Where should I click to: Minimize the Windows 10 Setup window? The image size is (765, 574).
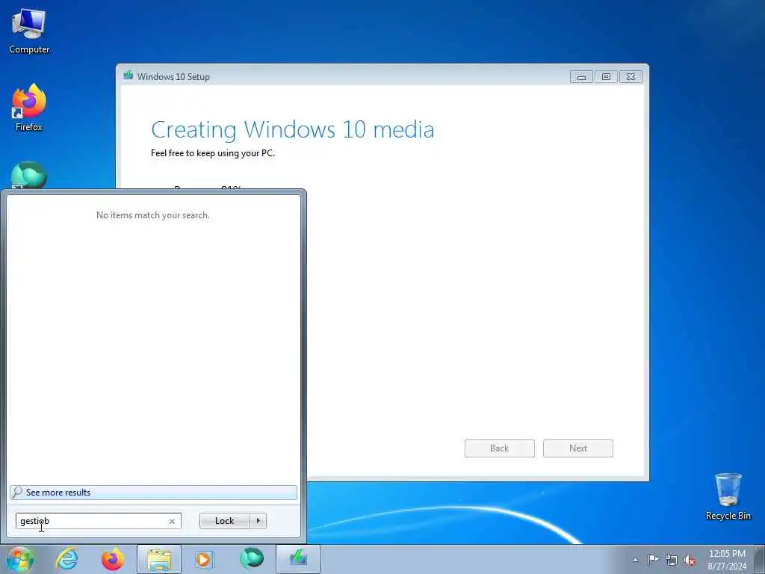[x=581, y=77]
